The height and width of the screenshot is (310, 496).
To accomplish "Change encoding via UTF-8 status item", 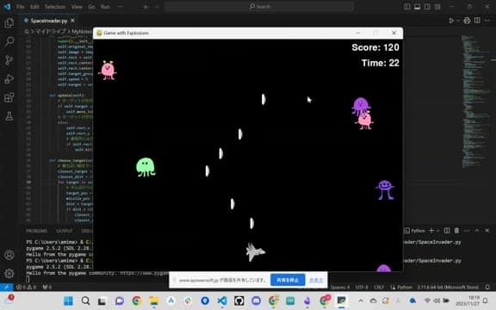I will (x=362, y=288).
